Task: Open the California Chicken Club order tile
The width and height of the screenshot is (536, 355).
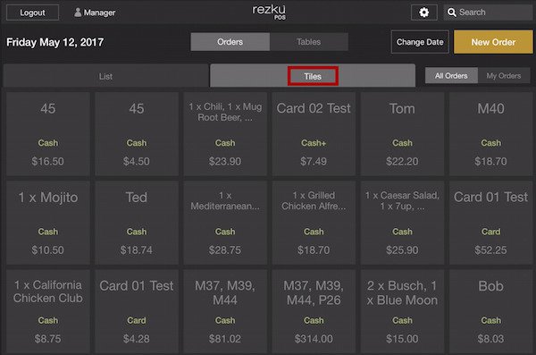Action: coord(48,311)
